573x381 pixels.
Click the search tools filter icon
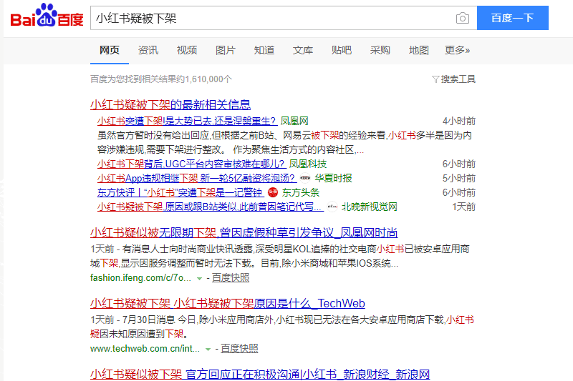point(435,79)
